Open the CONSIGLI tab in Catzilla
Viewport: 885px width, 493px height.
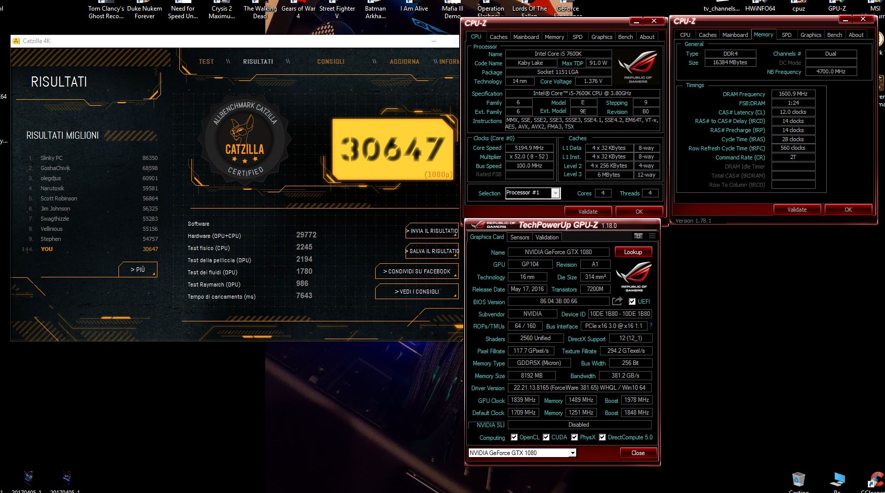(x=331, y=62)
